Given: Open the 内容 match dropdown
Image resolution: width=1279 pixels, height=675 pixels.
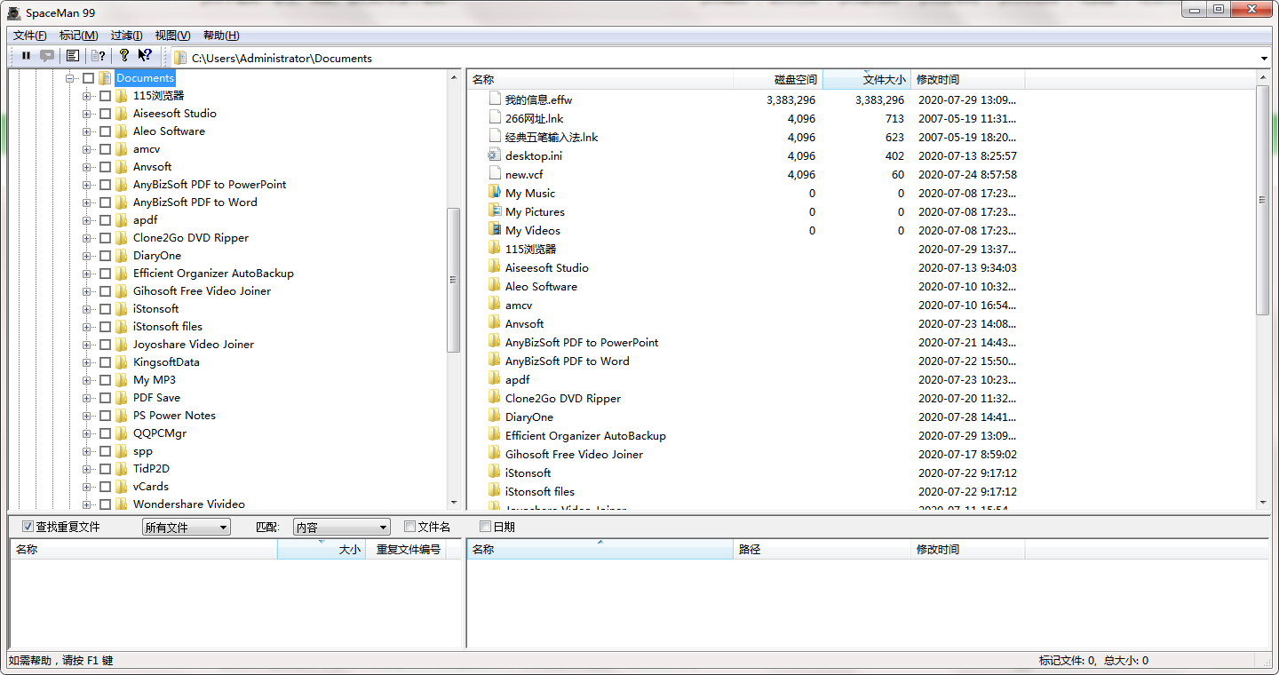Looking at the screenshot, I should tap(342, 528).
